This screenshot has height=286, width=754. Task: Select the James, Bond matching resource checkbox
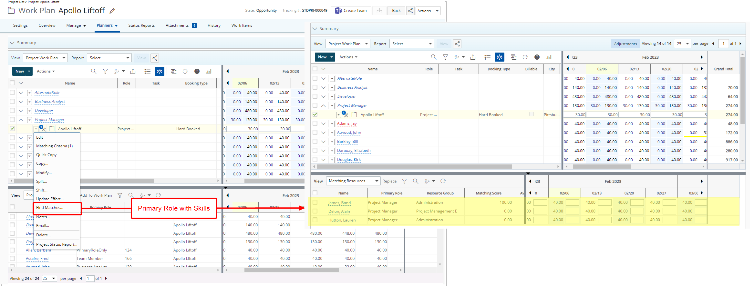pos(315,202)
